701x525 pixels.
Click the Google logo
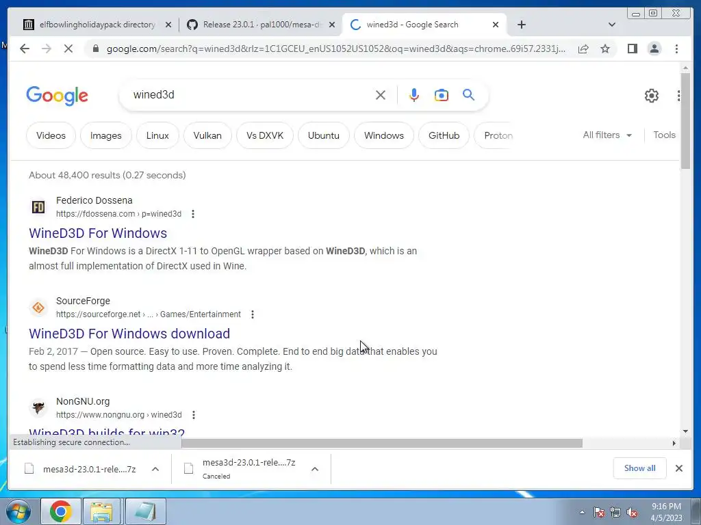tap(58, 96)
